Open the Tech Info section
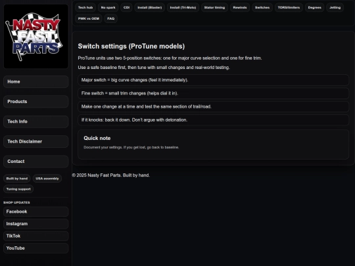This screenshot has height=266, width=355. [x=35, y=122]
